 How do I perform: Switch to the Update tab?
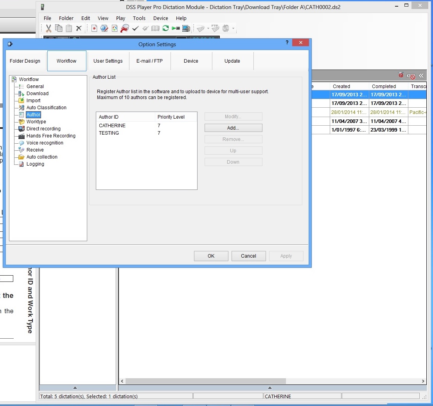(232, 61)
